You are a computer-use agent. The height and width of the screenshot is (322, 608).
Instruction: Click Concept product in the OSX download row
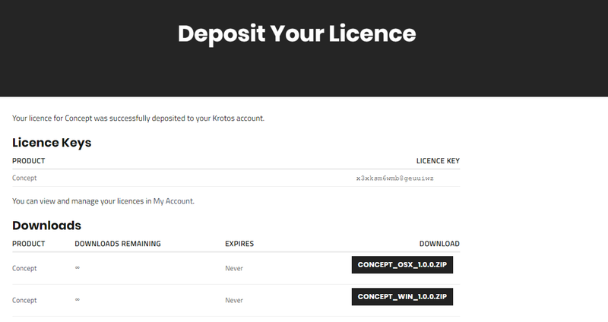click(x=24, y=268)
